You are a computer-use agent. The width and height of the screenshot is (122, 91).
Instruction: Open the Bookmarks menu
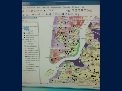pyautogui.click(x=31, y=8)
